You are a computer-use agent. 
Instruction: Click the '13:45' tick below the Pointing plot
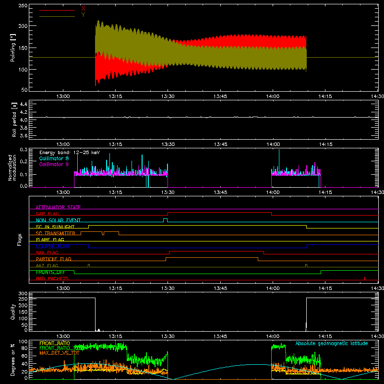pos(220,96)
